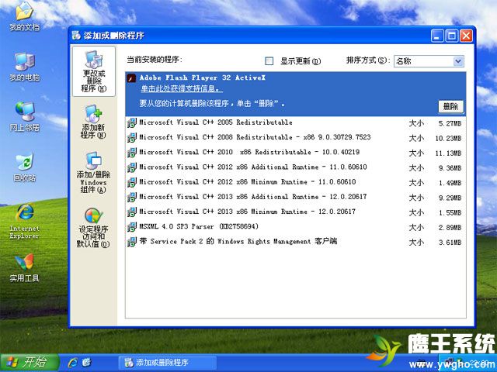The width and height of the screenshot is (497, 372).
Task: Select Visual C++ 2012 Additional Runtime 11.0.60610
Action: pos(295,167)
